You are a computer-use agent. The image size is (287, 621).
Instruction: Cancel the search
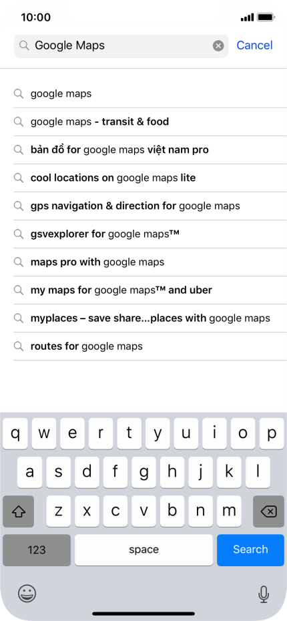254,45
